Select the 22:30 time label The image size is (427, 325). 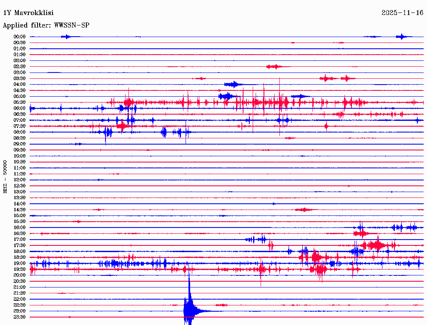[x=20, y=305]
